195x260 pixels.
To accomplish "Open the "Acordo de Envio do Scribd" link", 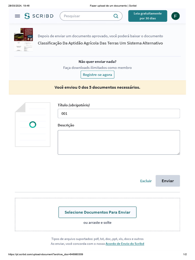I will coord(125,244).
